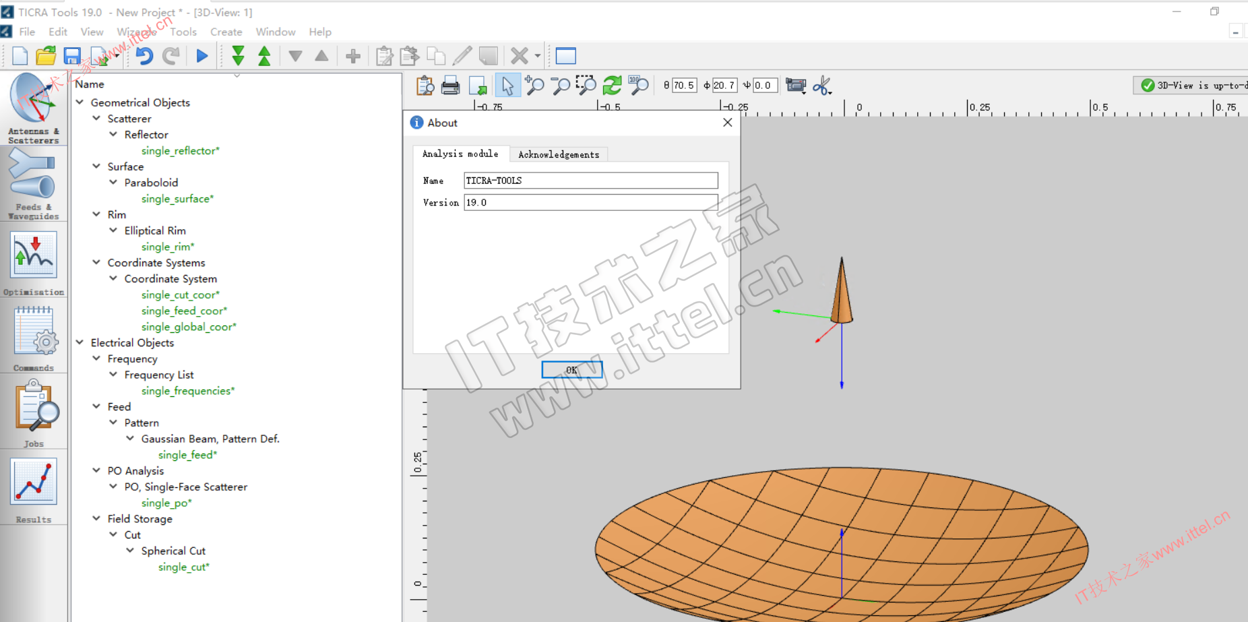Collapse the Electrical Objects tree node
This screenshot has height=622, width=1248.
pos(80,342)
